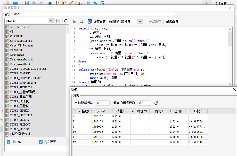Click the m(整数) column header
Viewport: 237px width, 156px height.
(82, 111)
